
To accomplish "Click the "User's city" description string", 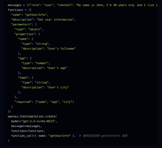I will click(58, 87).
